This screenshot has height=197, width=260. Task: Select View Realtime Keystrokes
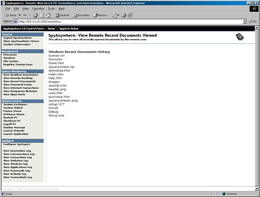(21, 75)
